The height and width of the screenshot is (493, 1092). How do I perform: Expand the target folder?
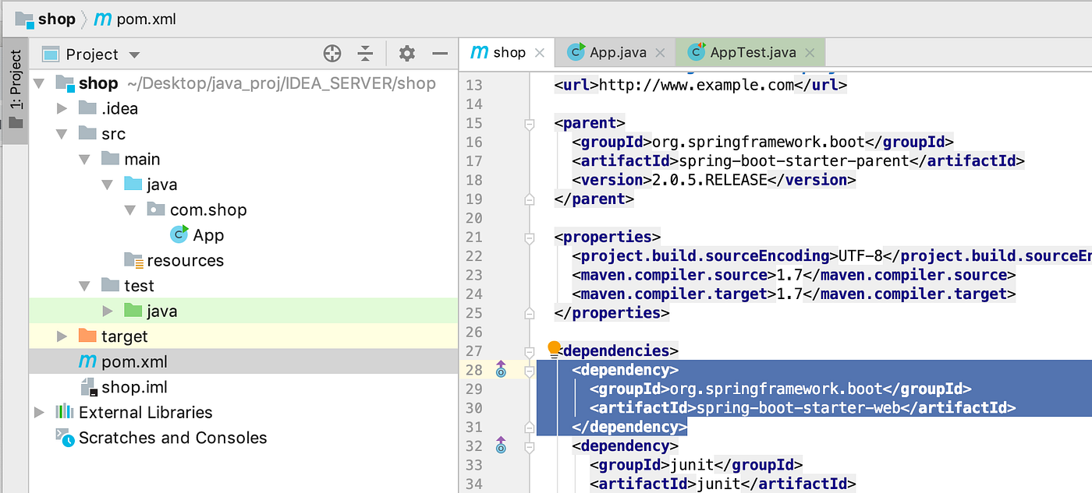[62, 336]
